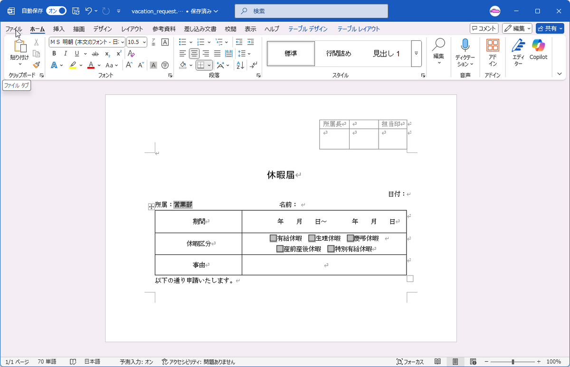Image resolution: width=570 pixels, height=367 pixels.
Task: Check the 有給休暇 checkbox
Action: pos(273,238)
